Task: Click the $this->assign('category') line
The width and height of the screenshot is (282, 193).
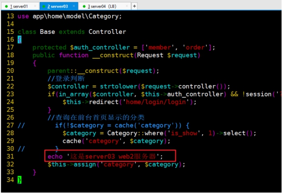Action: [x=116, y=164]
